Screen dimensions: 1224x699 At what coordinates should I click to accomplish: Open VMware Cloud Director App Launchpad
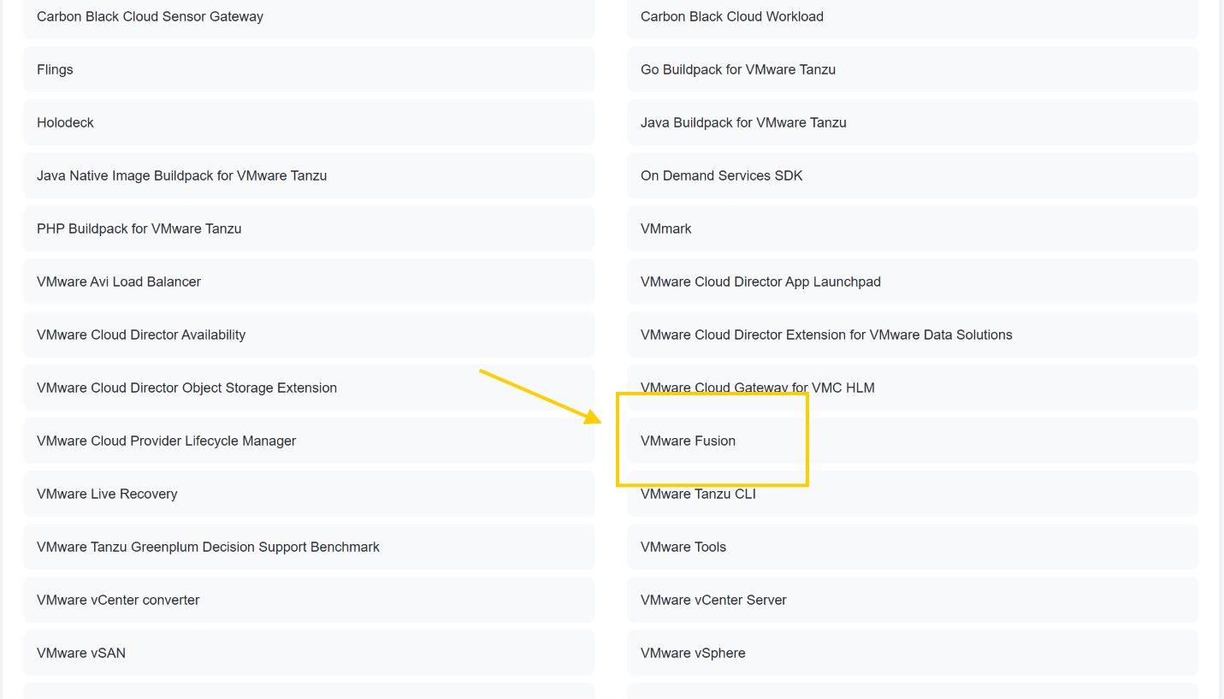click(913, 281)
